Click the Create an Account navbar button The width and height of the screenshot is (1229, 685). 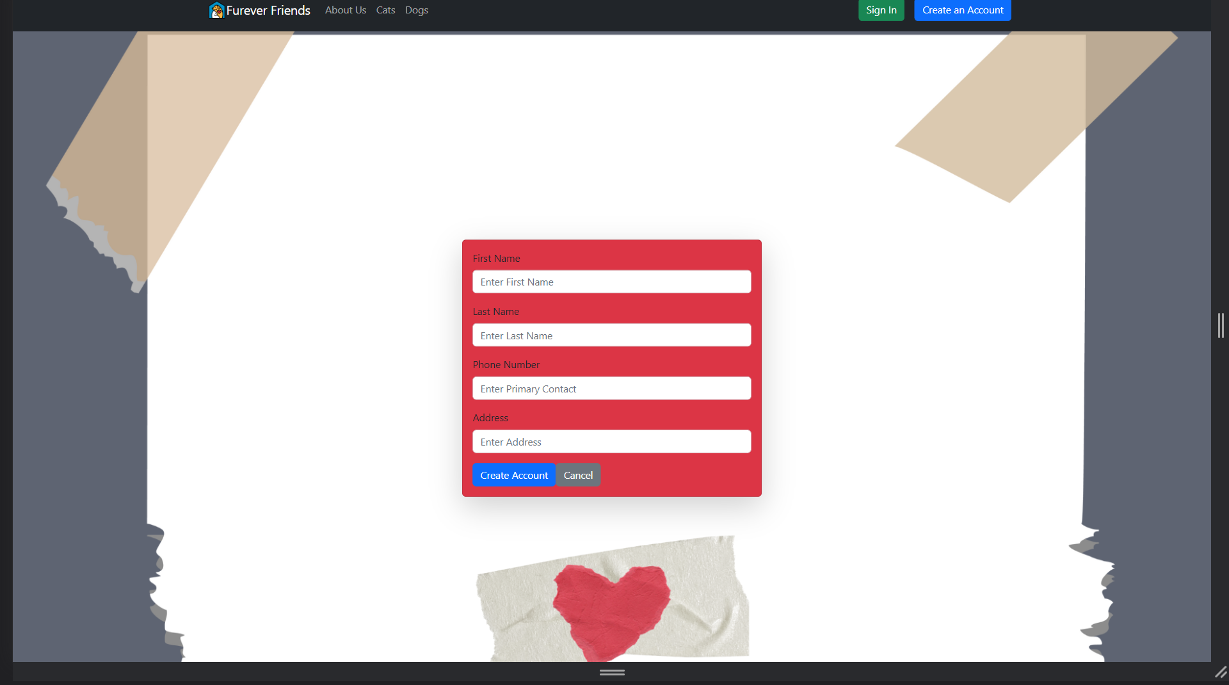963,10
